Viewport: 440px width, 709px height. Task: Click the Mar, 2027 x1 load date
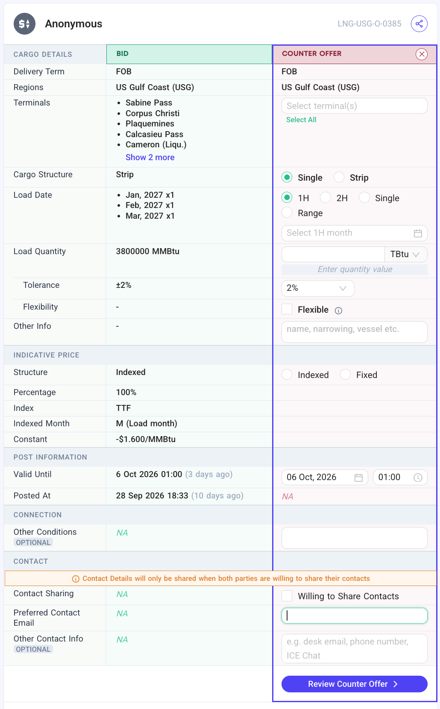[150, 216]
